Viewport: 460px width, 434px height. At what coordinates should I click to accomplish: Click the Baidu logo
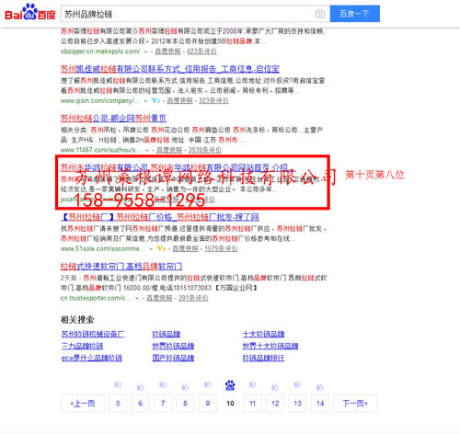click(30, 12)
